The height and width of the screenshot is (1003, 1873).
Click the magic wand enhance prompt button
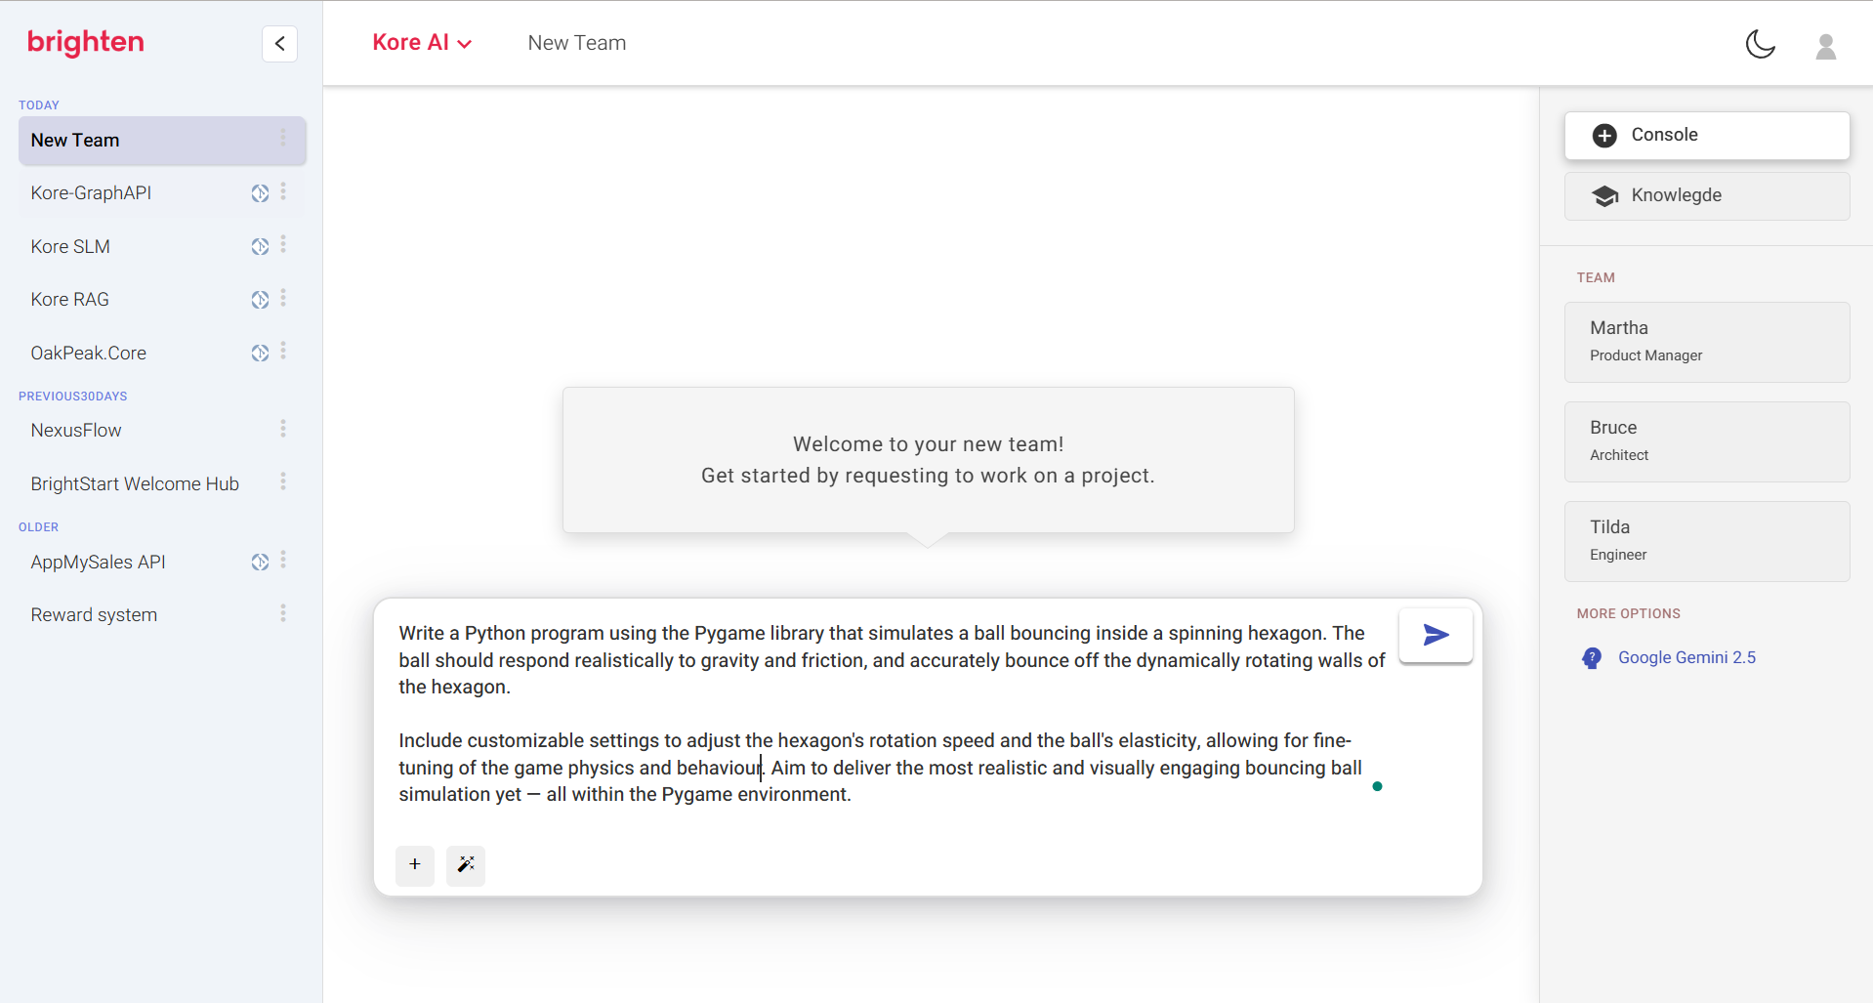tap(466, 865)
